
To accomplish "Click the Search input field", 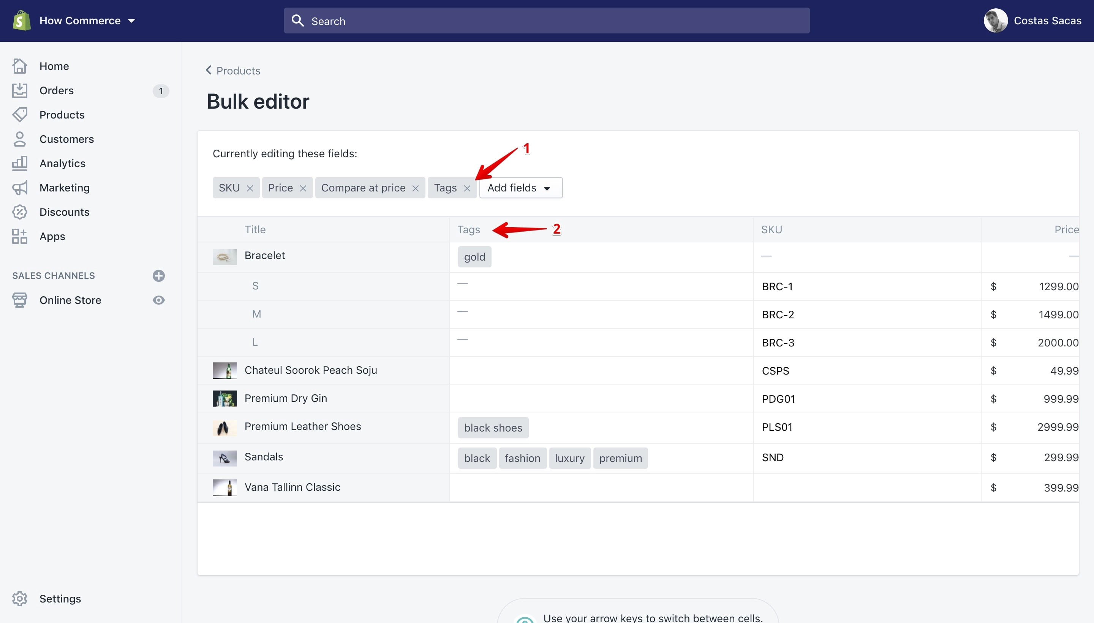I will tap(546, 21).
